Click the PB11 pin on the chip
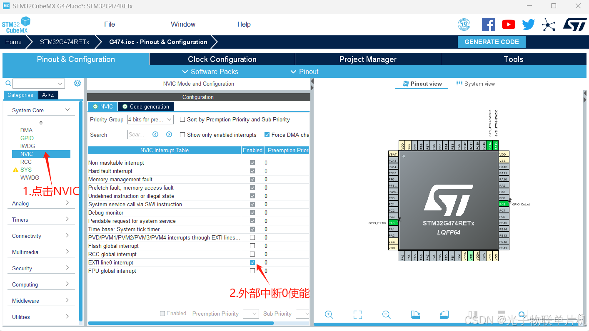 pyautogui.click(x=504, y=248)
